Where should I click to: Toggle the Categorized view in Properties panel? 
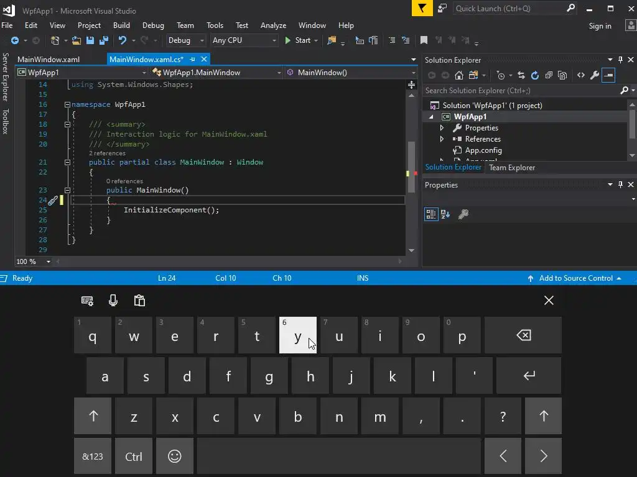pyautogui.click(x=431, y=214)
